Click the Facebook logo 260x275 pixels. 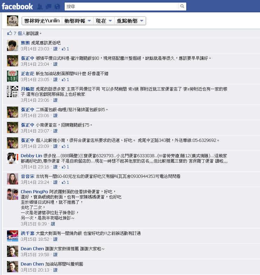pos(17,7)
